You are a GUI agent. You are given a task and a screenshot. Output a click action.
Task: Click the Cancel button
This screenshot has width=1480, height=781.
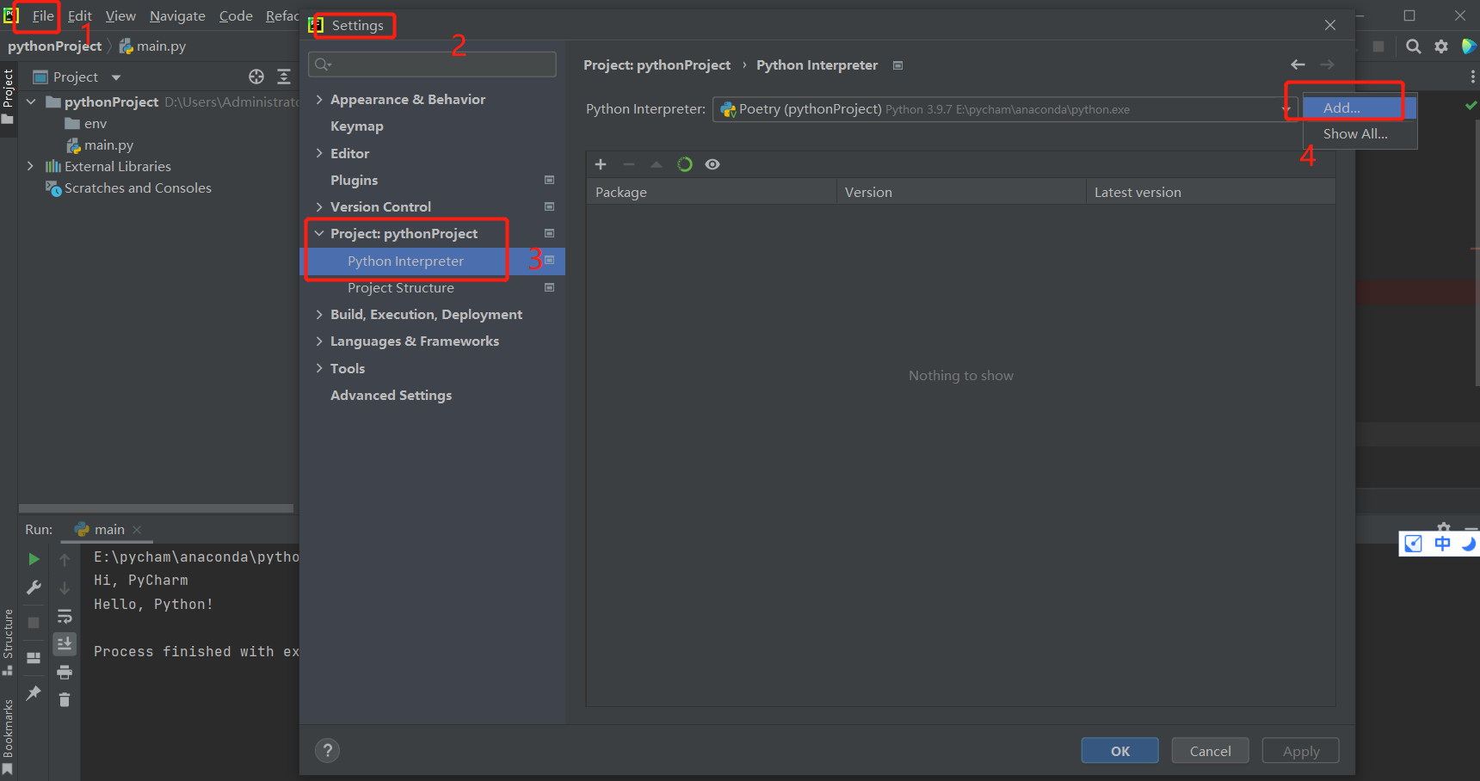[1211, 751]
